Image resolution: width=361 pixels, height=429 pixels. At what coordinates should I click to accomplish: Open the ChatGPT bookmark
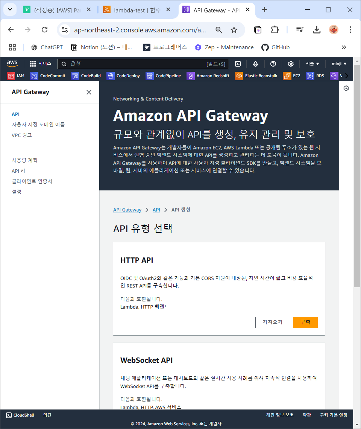[47, 47]
